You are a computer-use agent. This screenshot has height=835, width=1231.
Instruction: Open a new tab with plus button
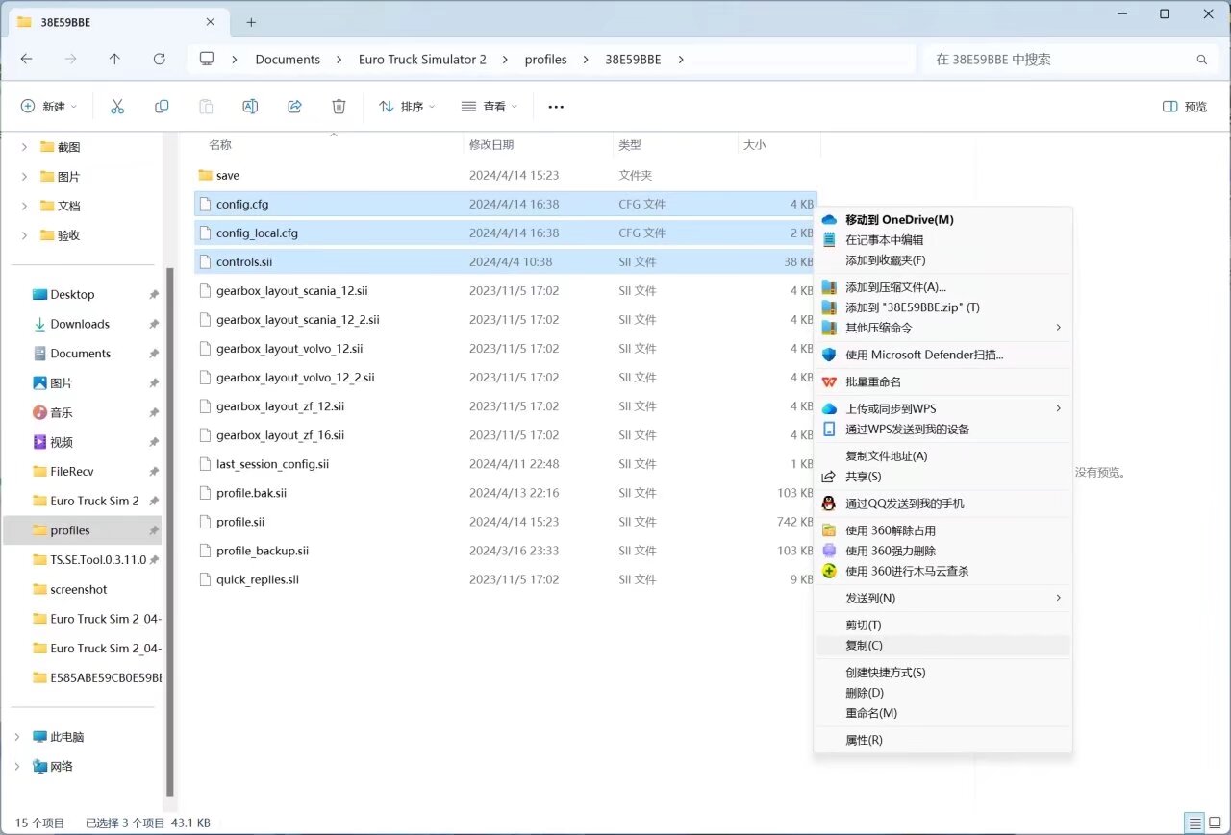(x=251, y=22)
